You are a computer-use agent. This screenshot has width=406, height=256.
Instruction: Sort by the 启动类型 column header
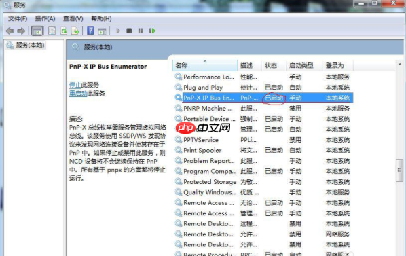pyautogui.click(x=304, y=65)
